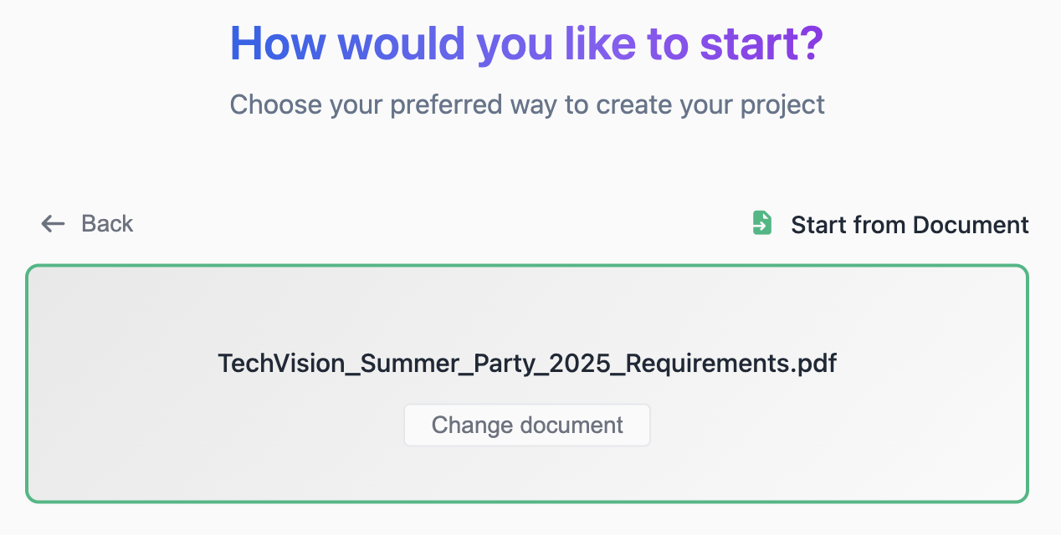Click the "Choose your preferred way" subtitle
This screenshot has width=1061, height=535.
click(527, 104)
